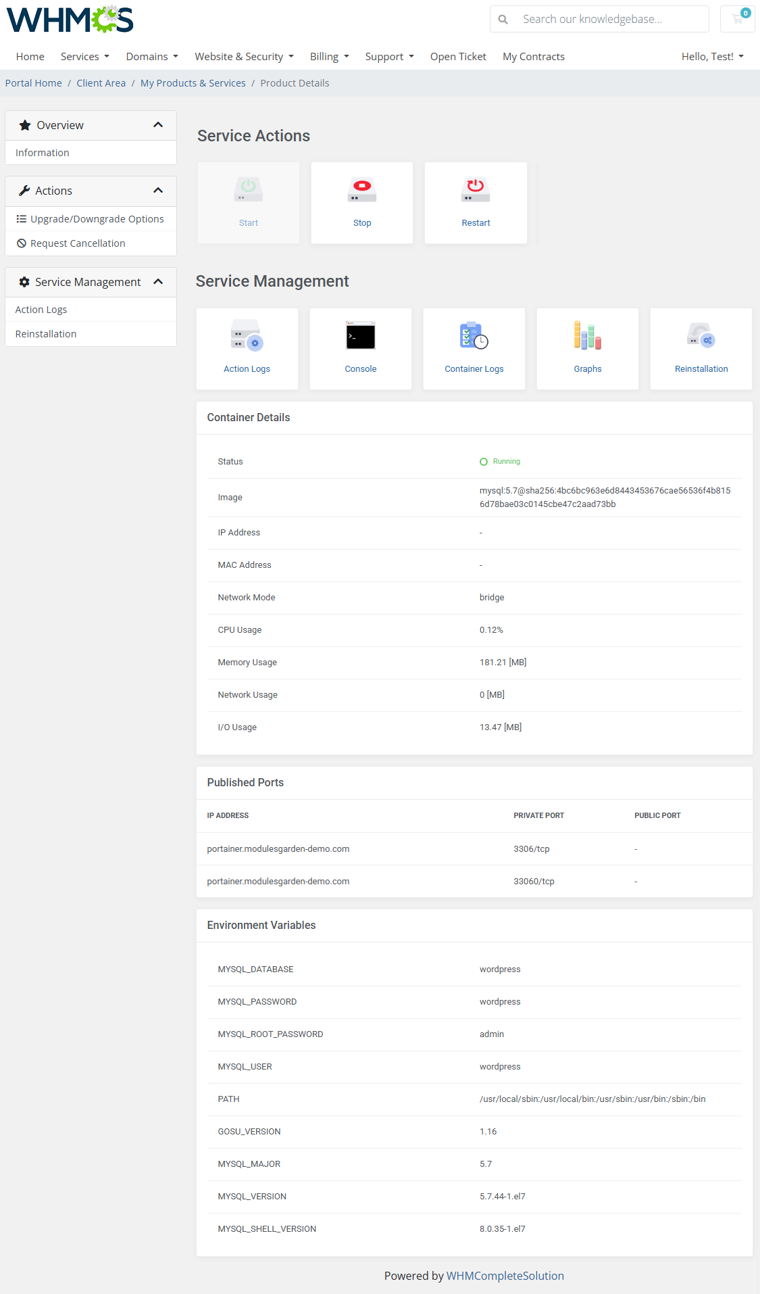Screen dimensions: 760x1294
Task: Click the Restart service icon
Action: pos(476,190)
